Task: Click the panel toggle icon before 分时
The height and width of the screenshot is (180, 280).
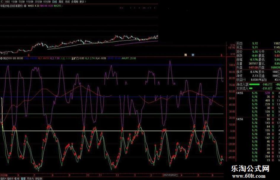Action: [x=2, y=1]
